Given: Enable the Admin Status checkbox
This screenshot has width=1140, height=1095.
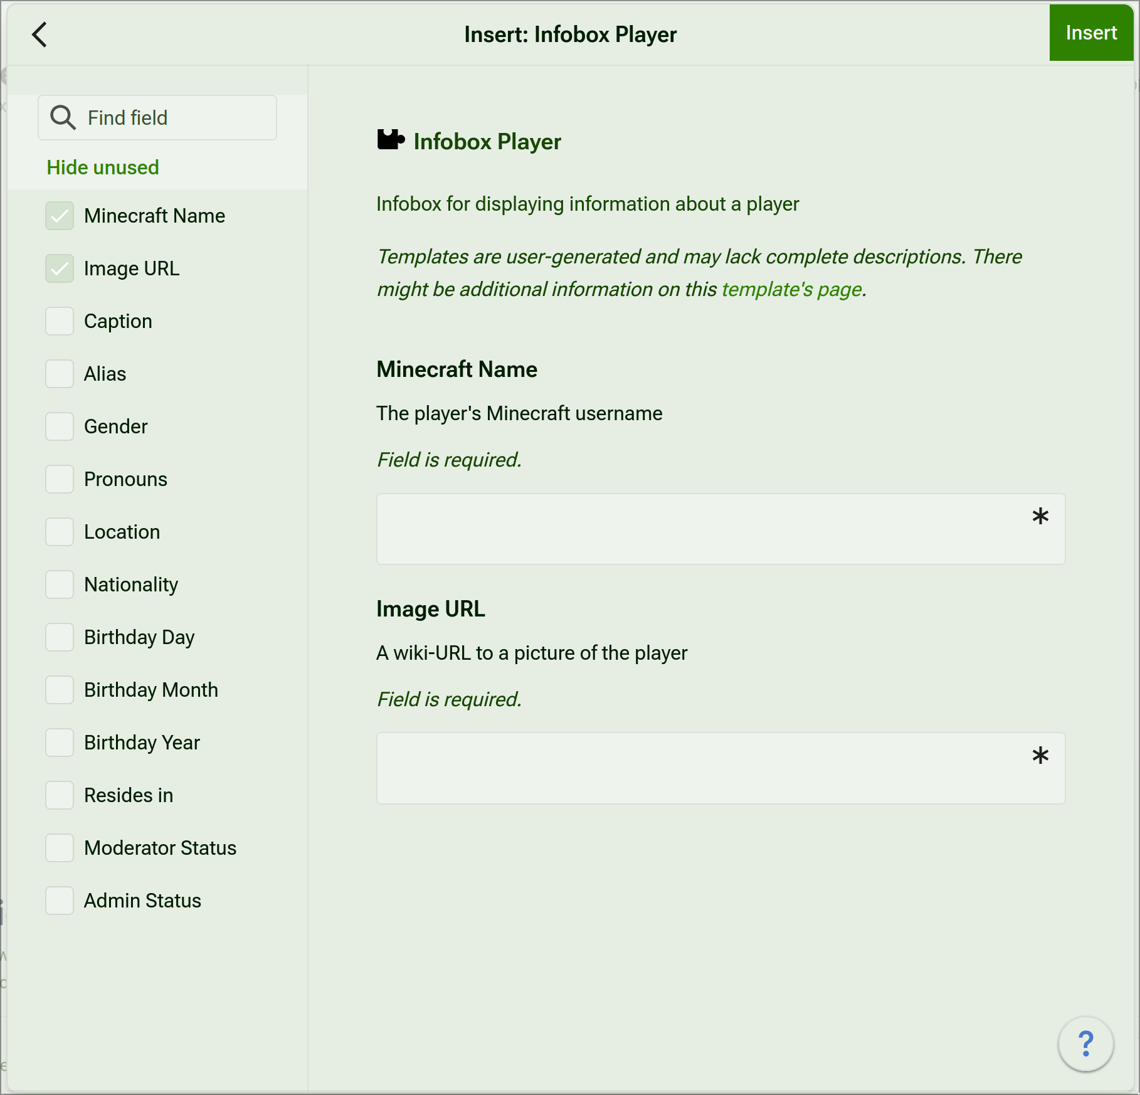Looking at the screenshot, I should pyautogui.click(x=60, y=901).
